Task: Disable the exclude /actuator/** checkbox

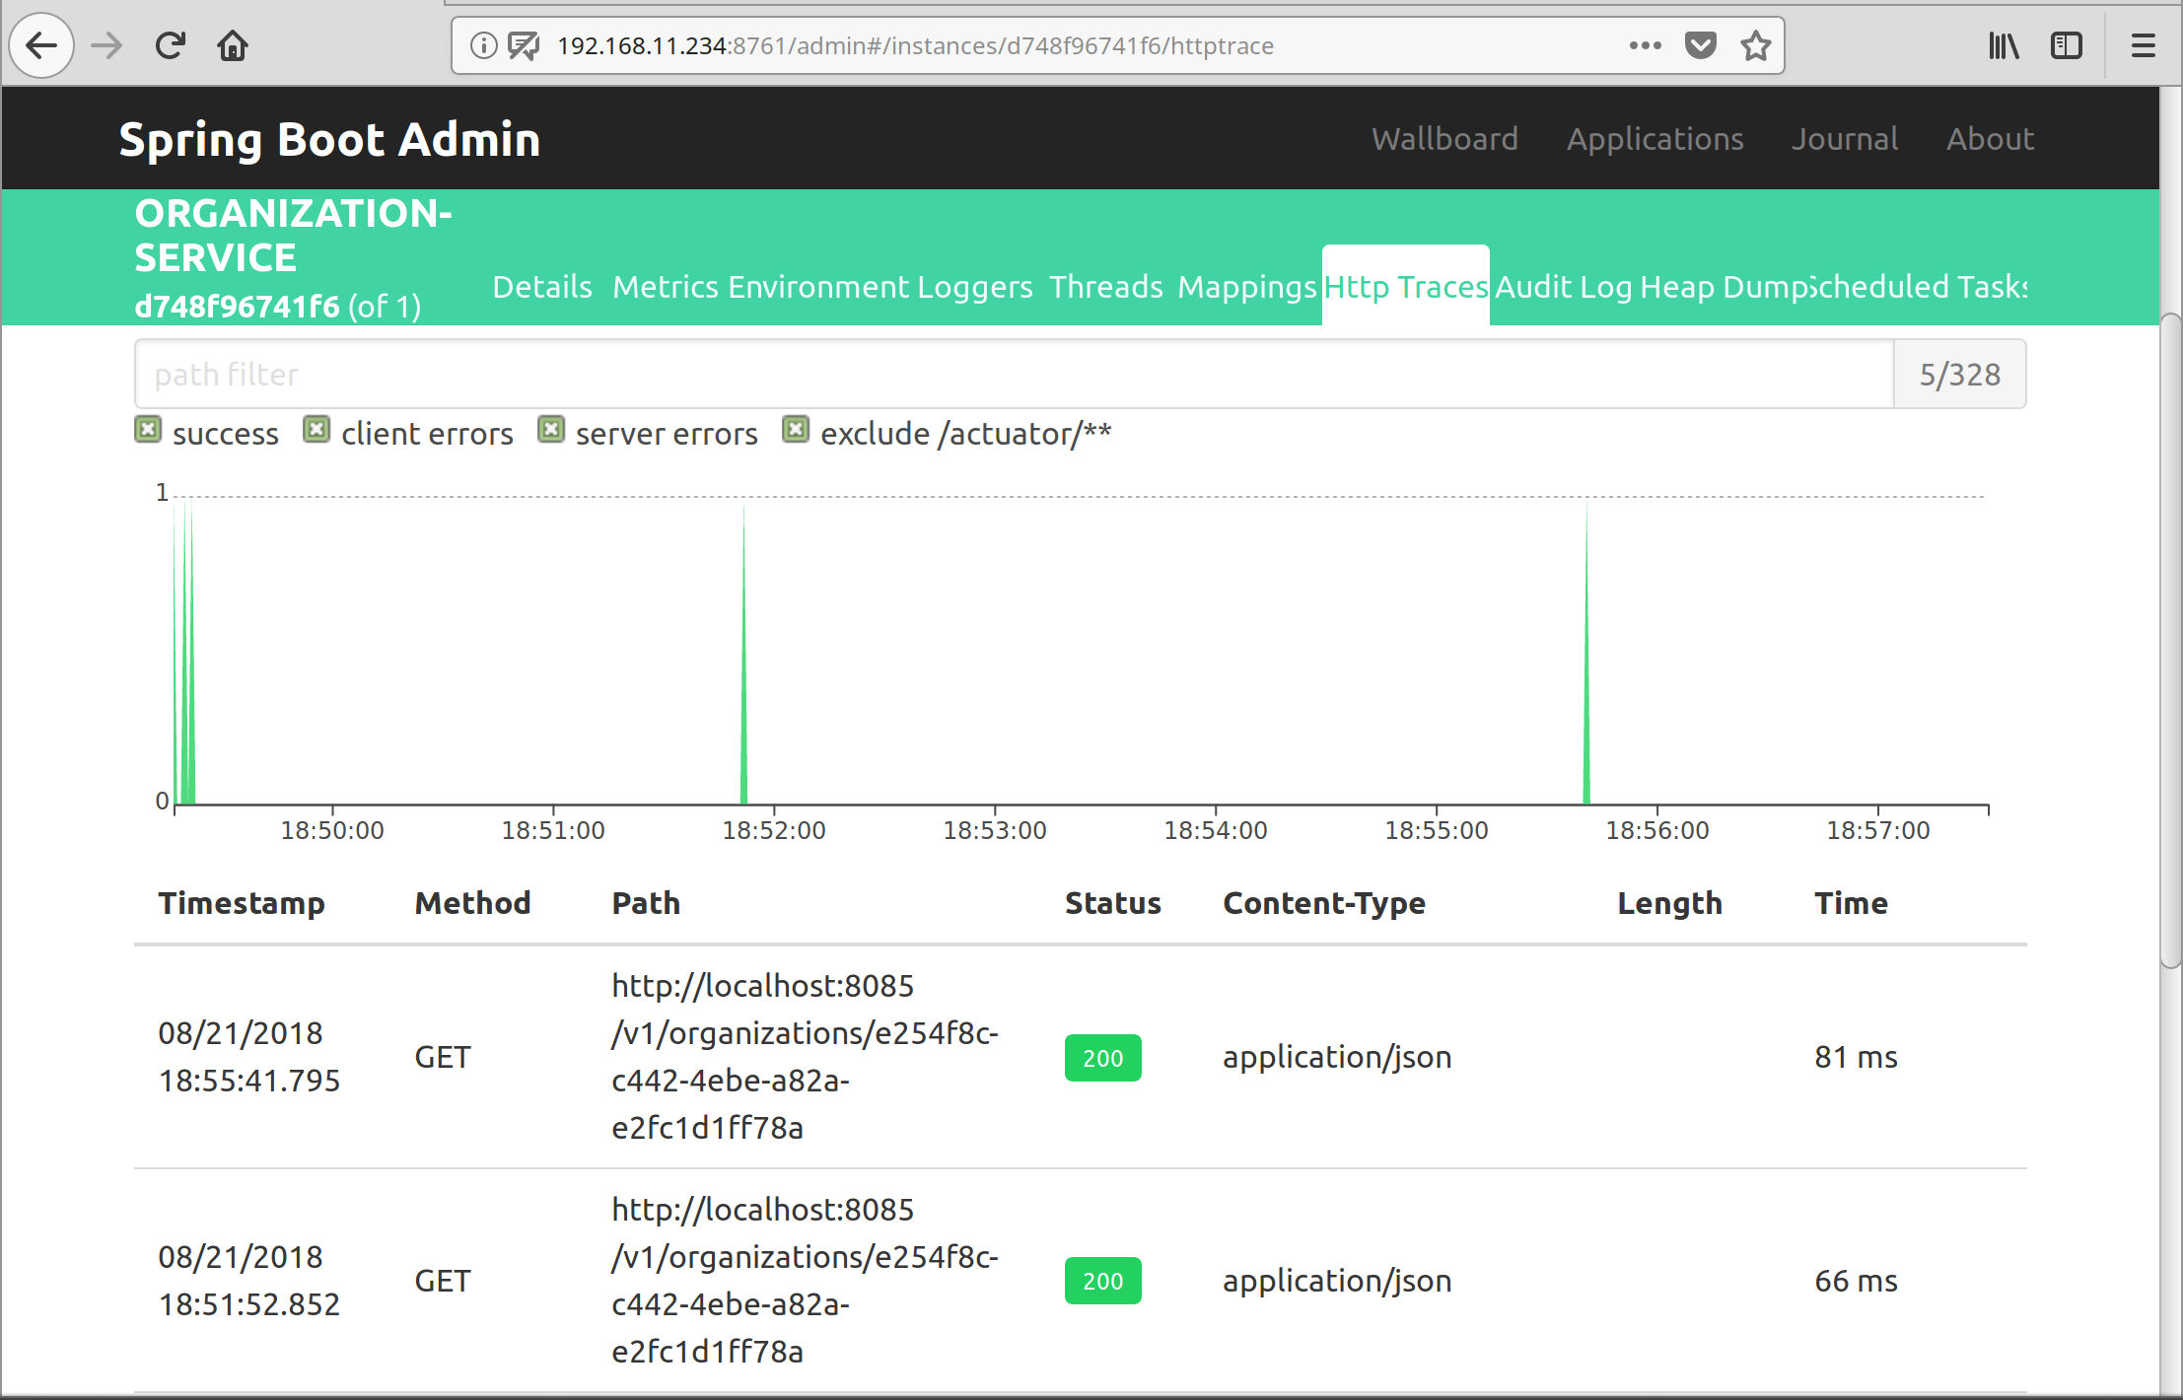Action: [x=796, y=430]
